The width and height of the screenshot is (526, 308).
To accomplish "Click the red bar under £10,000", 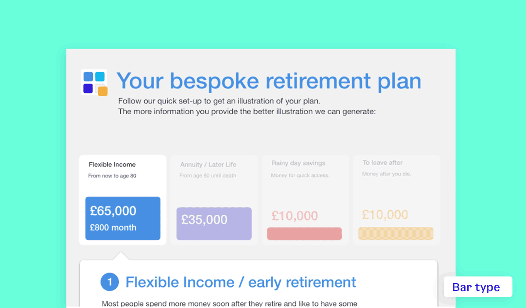I will click(x=305, y=234).
